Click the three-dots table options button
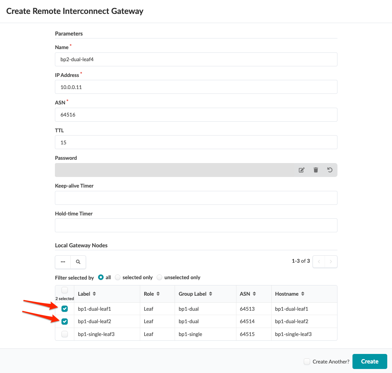 point(63,262)
